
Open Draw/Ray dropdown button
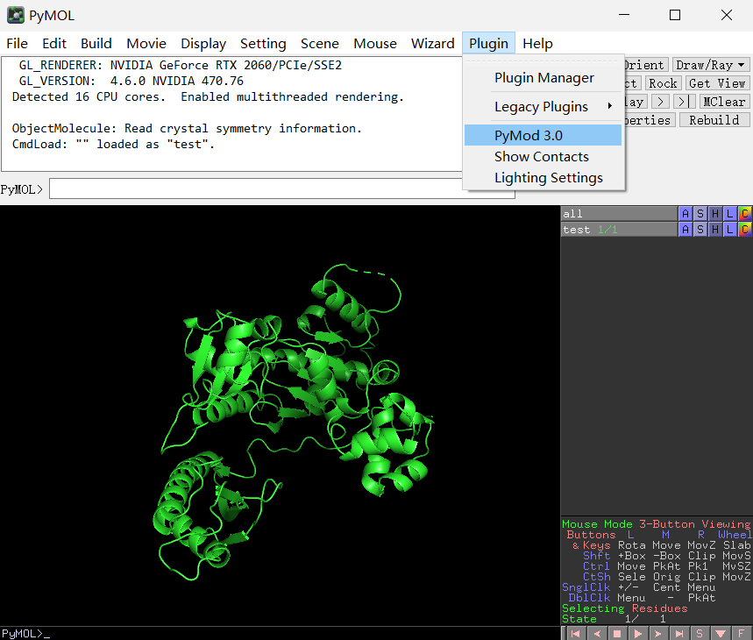[x=710, y=65]
